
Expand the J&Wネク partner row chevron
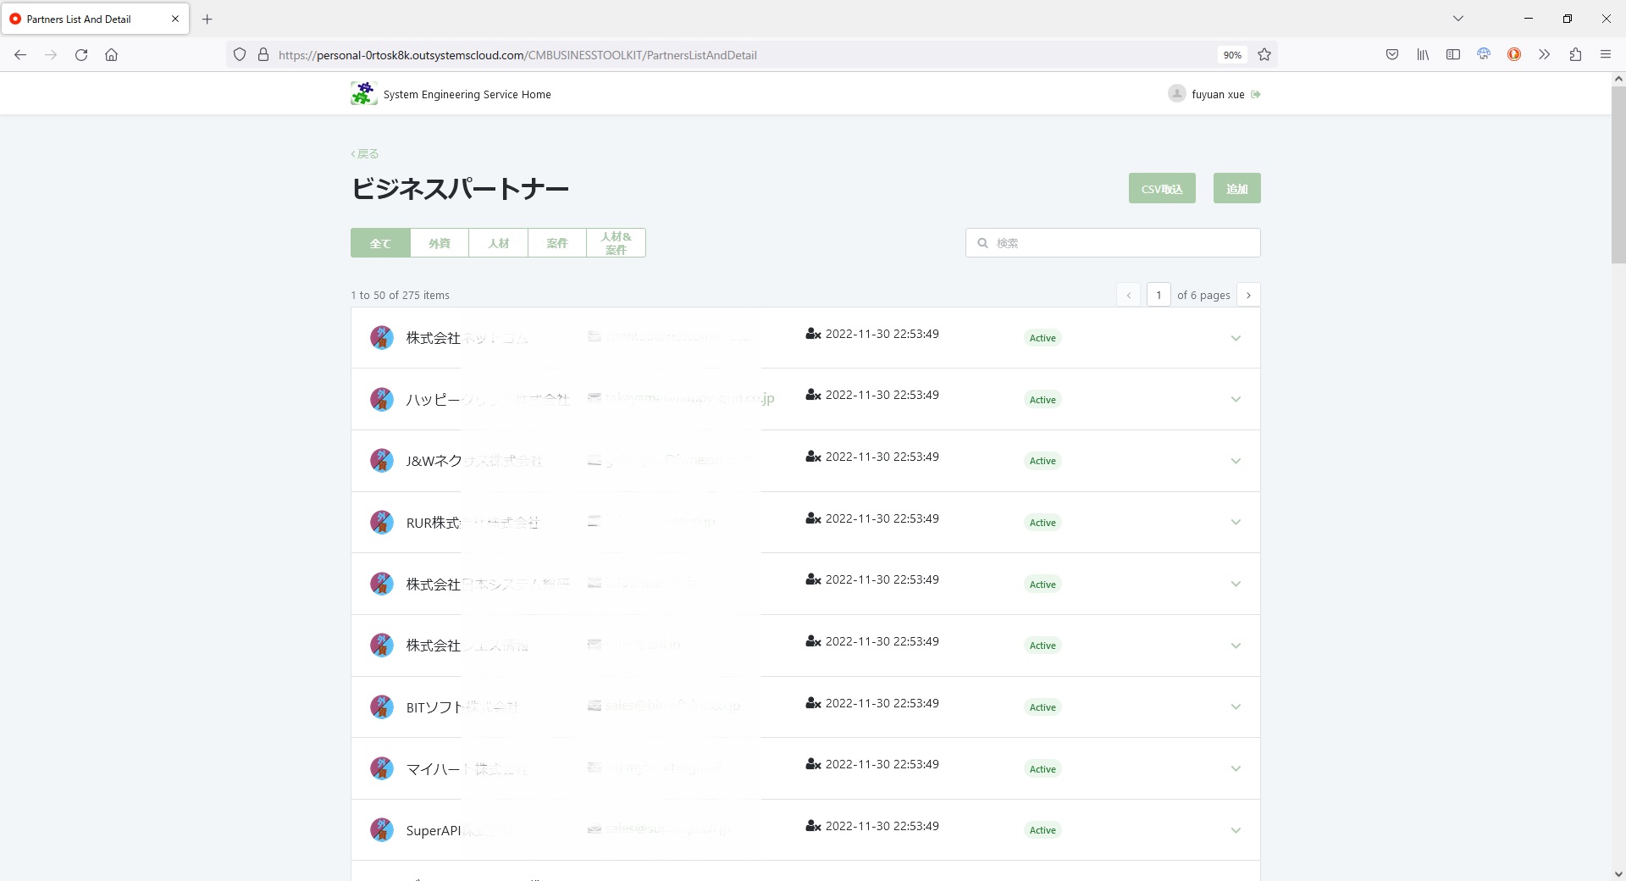pyautogui.click(x=1236, y=461)
